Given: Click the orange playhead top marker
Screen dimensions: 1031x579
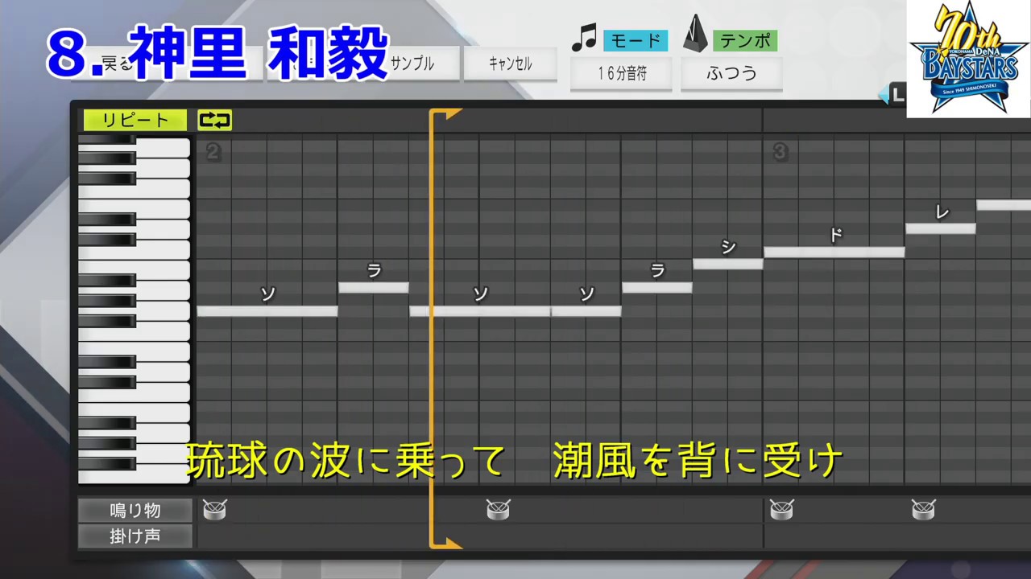Looking at the screenshot, I should (446, 114).
